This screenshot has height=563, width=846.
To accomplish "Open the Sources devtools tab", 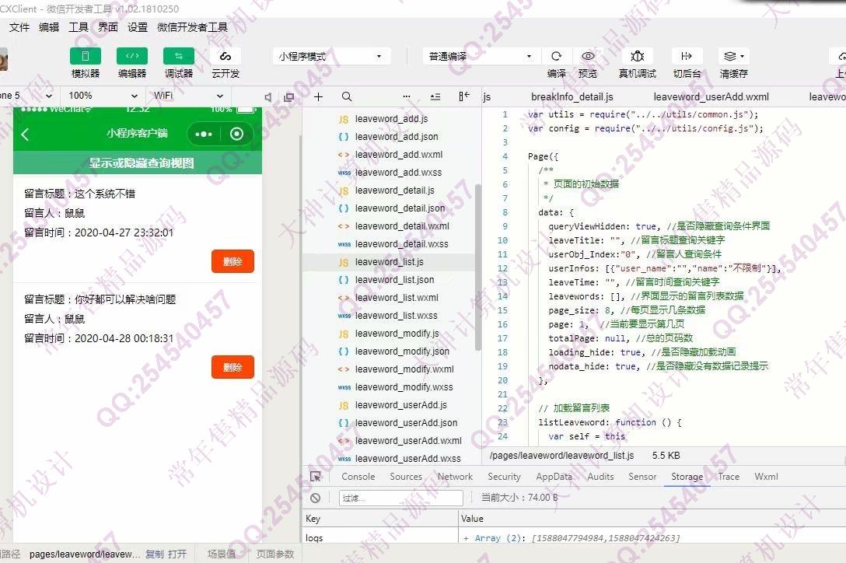I will pos(406,477).
